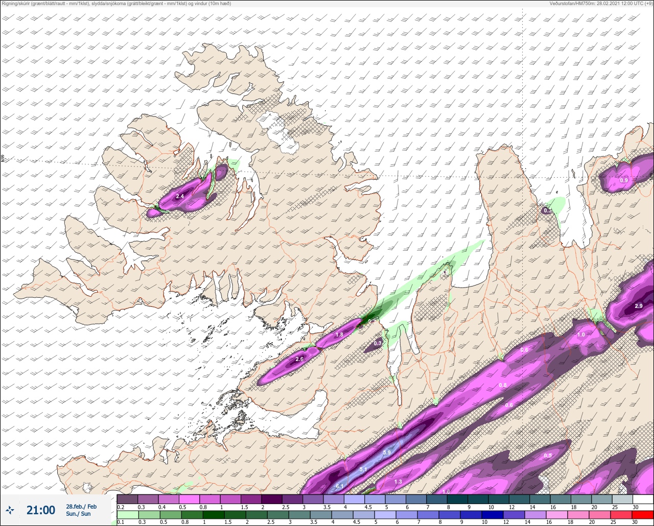Viewport: 654px width, 526px height.
Task: Click the Veðurstofan star logo icon
Action: pyautogui.click(x=10, y=510)
